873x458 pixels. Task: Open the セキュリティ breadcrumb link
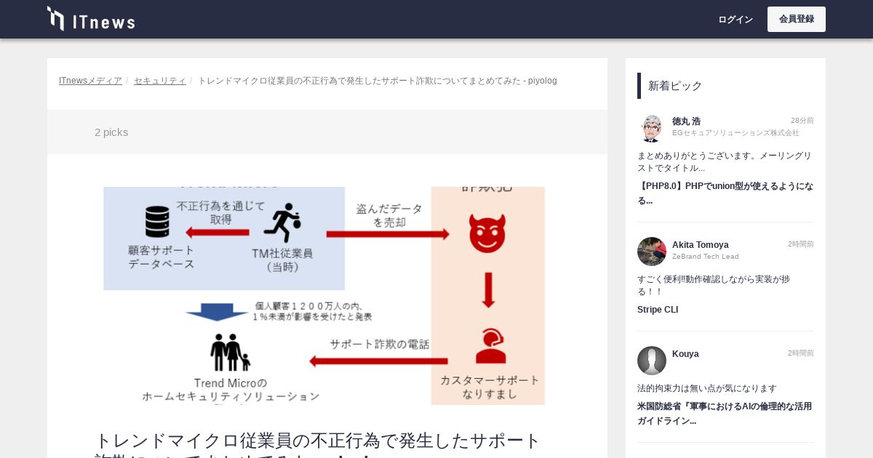(160, 81)
